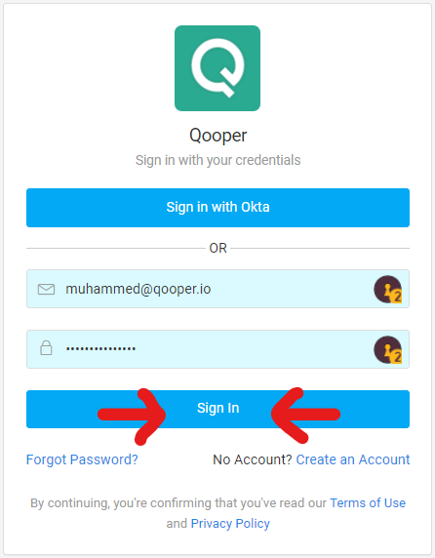Image resolution: width=435 pixels, height=558 pixels.
Task: Click the 'No Account?' text
Action: pyautogui.click(x=253, y=459)
